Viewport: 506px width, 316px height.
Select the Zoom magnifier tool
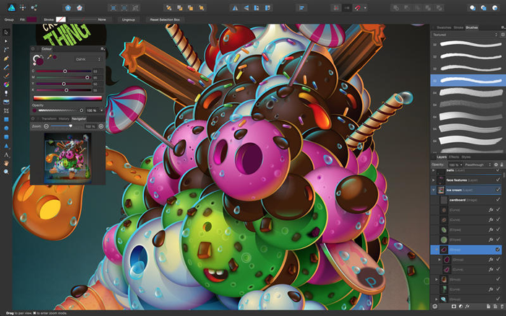click(6, 172)
